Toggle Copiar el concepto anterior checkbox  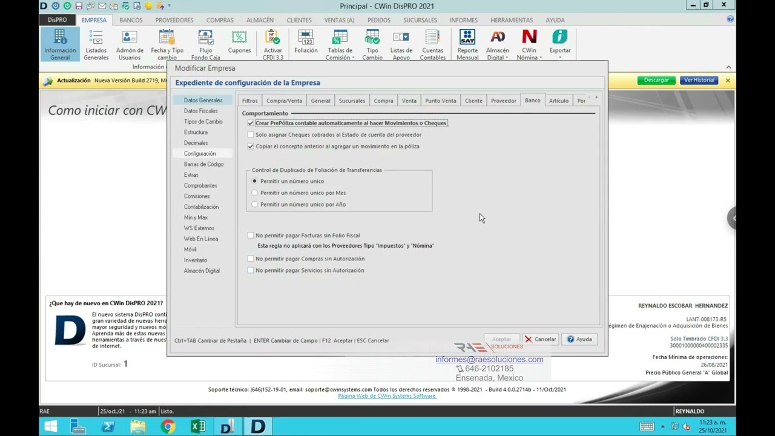(x=251, y=146)
